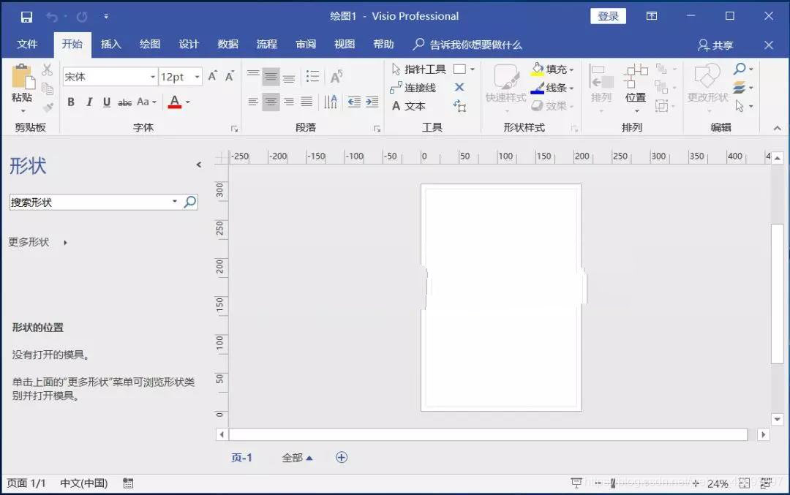Switch to the 插入 (Insert) ribbon tab
This screenshot has width=790, height=495.
(x=110, y=44)
